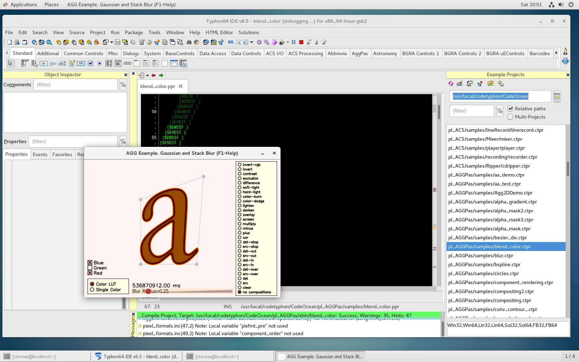Click the green forward arrow above editor
The height and width of the screenshot is (362, 579).
pos(161,75)
